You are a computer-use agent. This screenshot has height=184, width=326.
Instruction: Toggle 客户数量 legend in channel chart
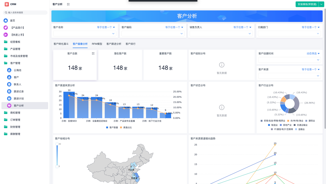112,127
